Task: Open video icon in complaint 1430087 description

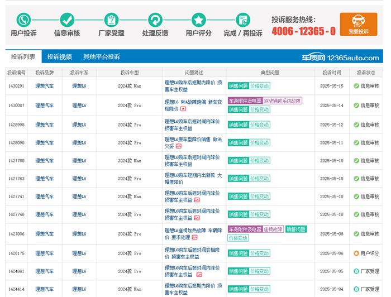Action: coord(183,109)
